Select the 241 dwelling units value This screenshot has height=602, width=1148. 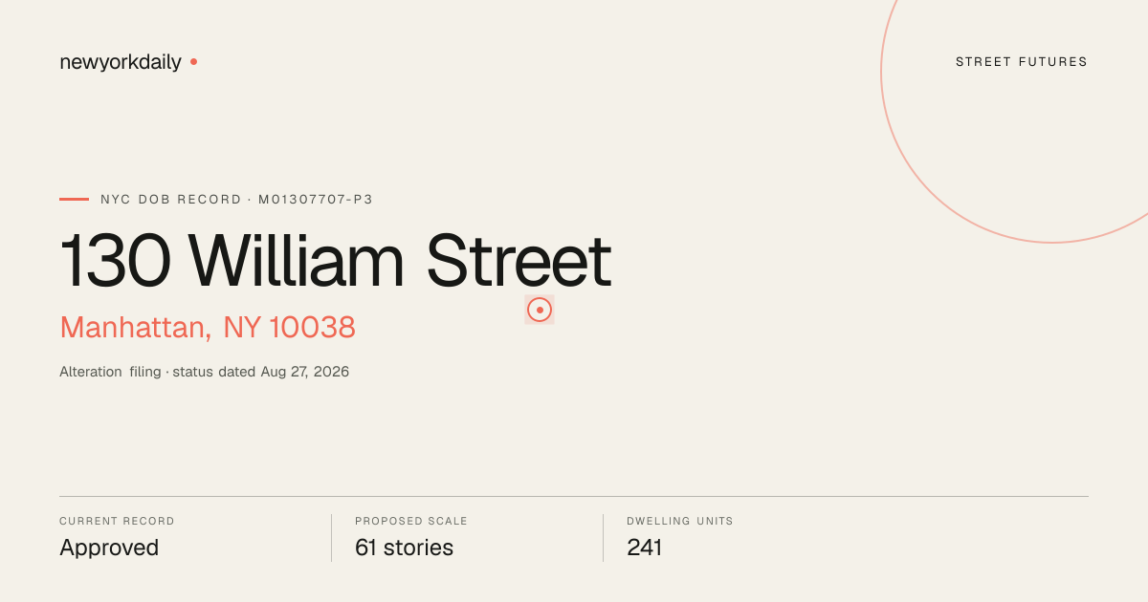tap(645, 548)
